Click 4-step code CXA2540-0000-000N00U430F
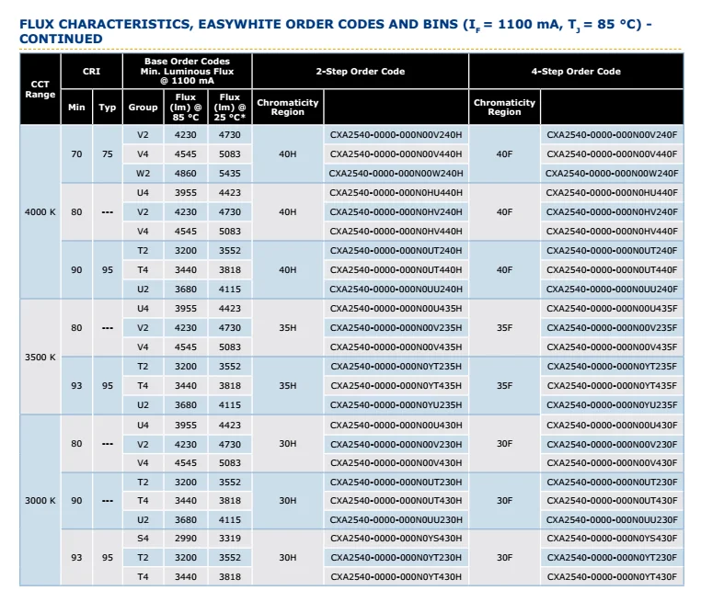This screenshot has width=701, height=602. [612, 426]
